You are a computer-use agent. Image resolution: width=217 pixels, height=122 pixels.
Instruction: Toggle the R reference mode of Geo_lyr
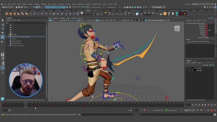click(x=192, y=70)
